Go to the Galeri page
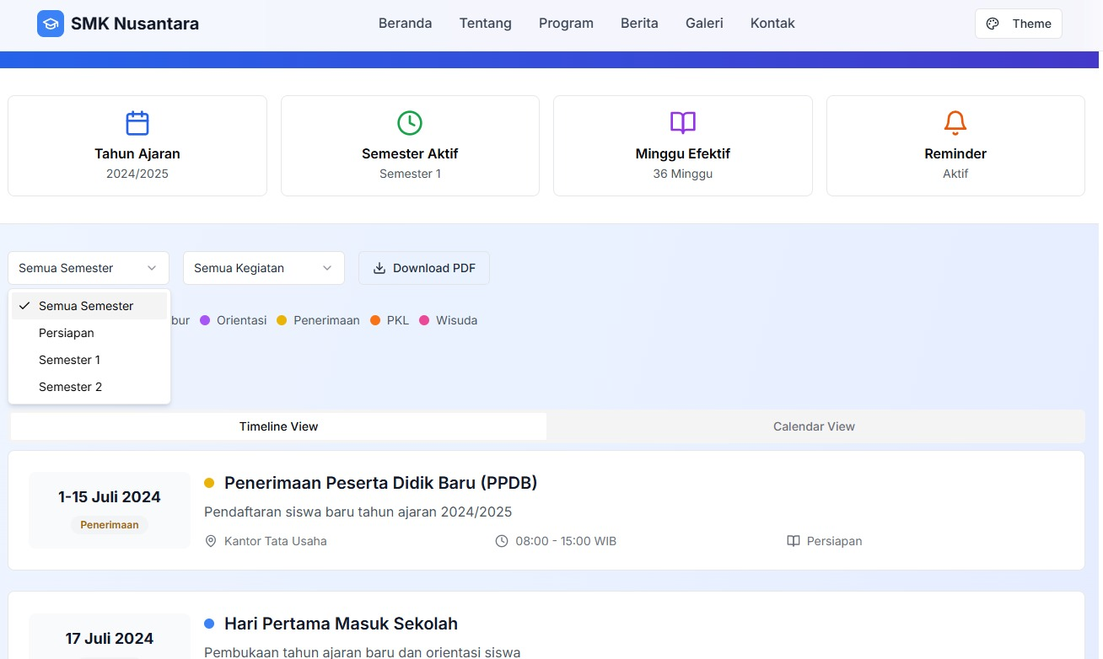The width and height of the screenshot is (1103, 659). point(704,24)
